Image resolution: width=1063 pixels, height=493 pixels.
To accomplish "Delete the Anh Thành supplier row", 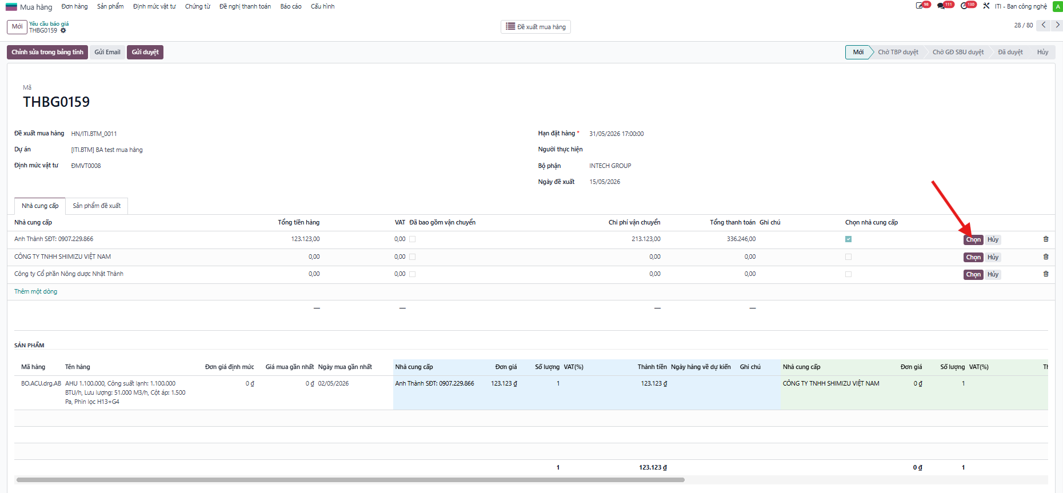I will click(1046, 239).
